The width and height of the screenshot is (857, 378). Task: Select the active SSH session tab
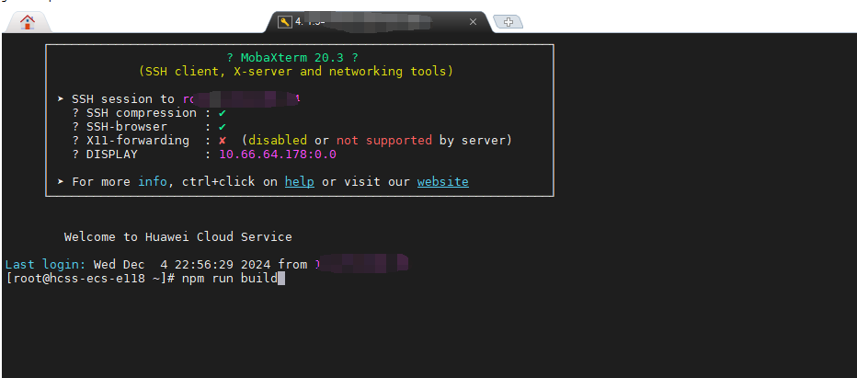tap(380, 22)
